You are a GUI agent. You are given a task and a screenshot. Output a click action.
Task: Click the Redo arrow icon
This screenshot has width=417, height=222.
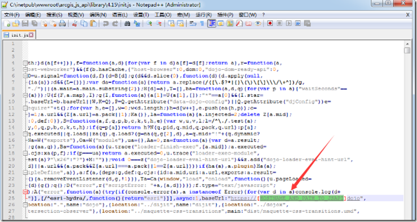115,23
